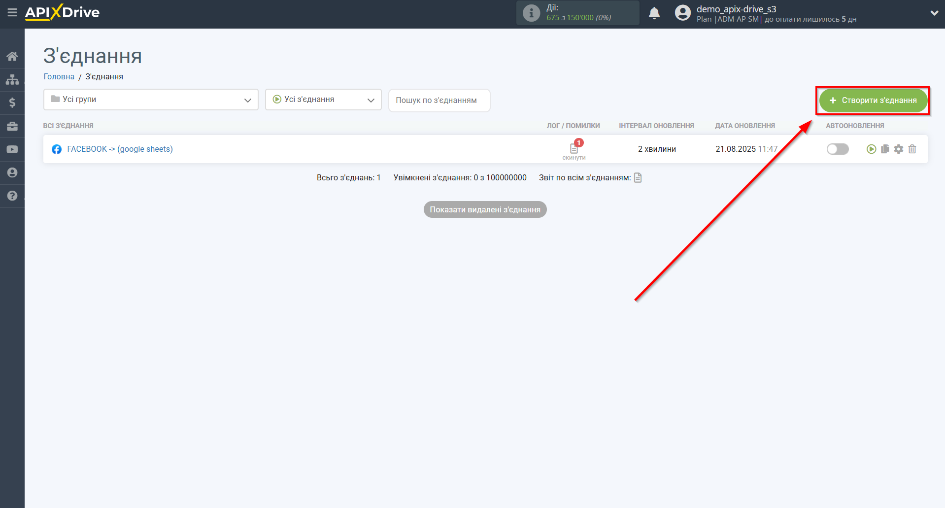Click the ДАТА ОНОВЛЕННЯ column header
This screenshot has width=945, height=508.
click(x=745, y=126)
